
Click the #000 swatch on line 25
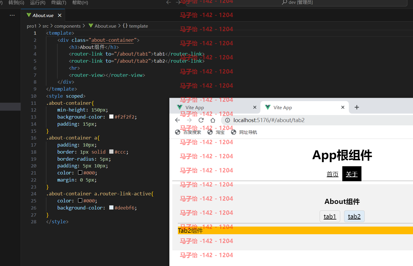point(80,201)
